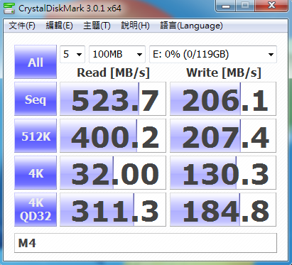Click the M4 comment text field
The height and width of the screenshot is (265, 292).
click(146, 243)
